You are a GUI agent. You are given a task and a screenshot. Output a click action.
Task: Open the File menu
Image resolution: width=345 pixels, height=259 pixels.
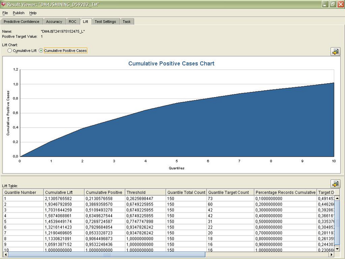pyautogui.click(x=5, y=13)
